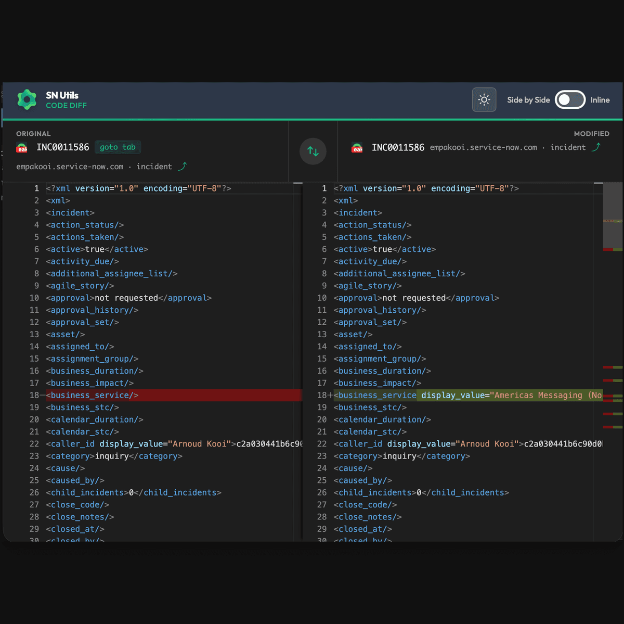Click the Inline label beside the view switch

[600, 100]
